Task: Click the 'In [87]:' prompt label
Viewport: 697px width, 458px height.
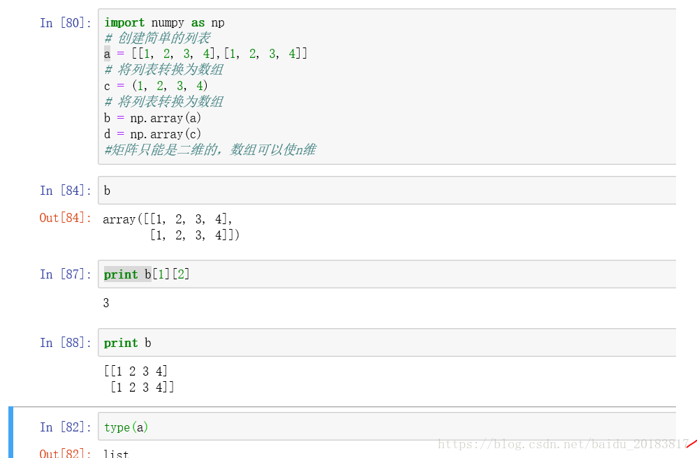Action: 66,274
